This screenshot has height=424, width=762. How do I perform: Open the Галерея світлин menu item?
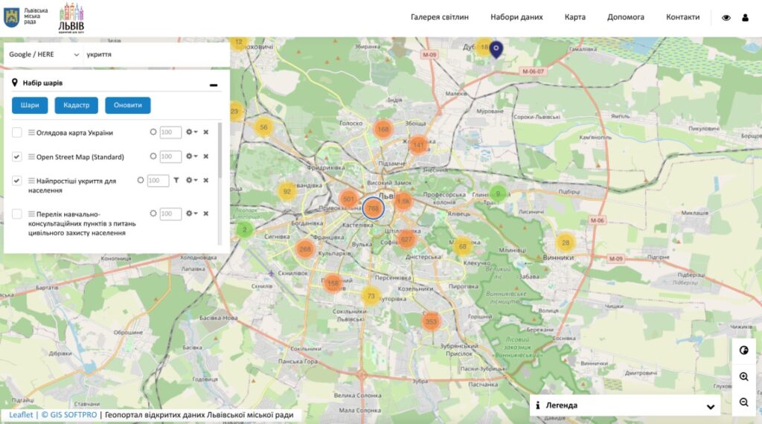pos(439,17)
